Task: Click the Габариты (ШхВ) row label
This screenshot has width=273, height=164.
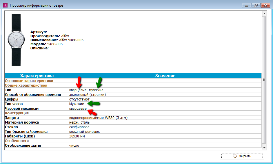Action: tap(20, 136)
